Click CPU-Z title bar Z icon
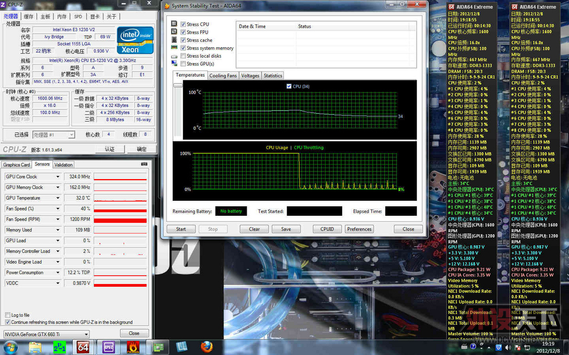 3,4
